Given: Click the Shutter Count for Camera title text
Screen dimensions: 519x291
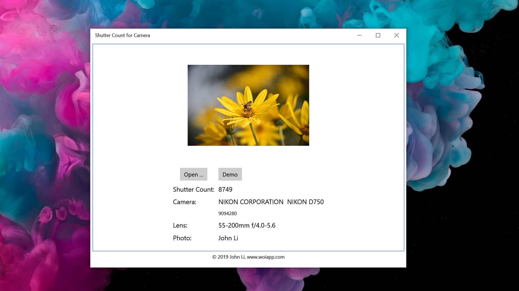Looking at the screenshot, I should pos(122,35).
